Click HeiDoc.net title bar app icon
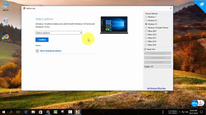 pyautogui.click(x=24, y=8)
